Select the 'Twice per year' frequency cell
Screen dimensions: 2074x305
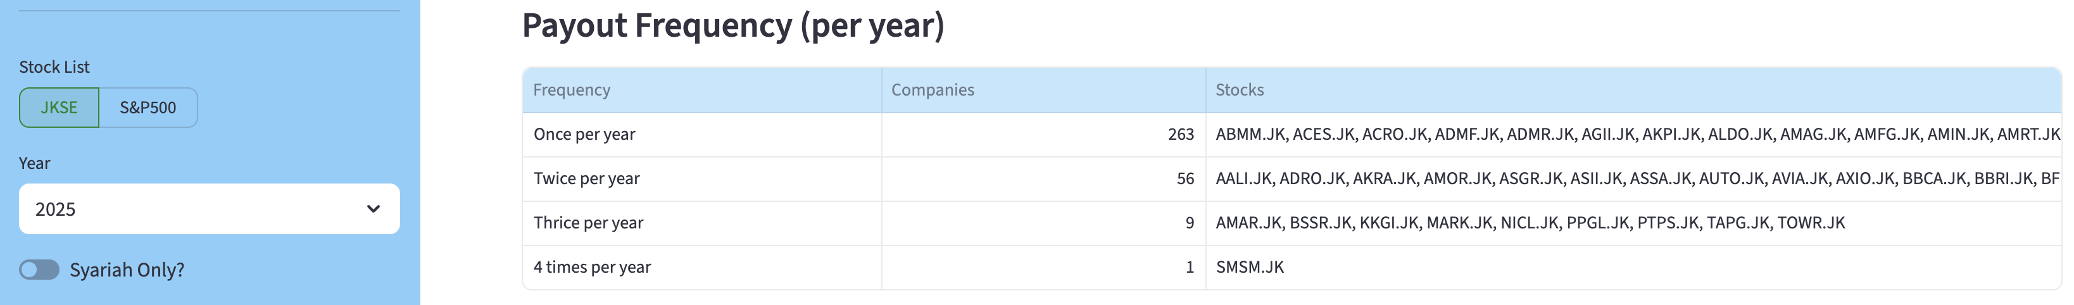coord(586,178)
